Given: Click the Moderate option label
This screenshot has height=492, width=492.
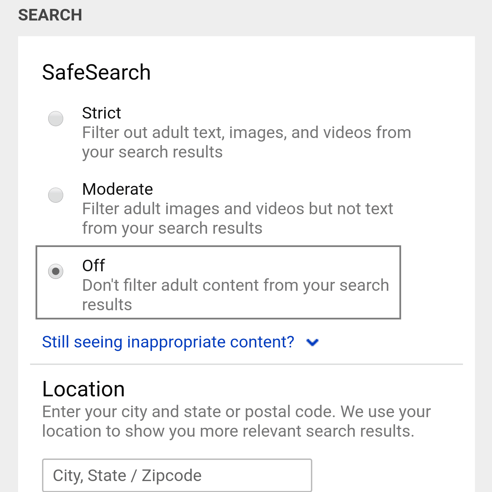Looking at the screenshot, I should 118,189.
